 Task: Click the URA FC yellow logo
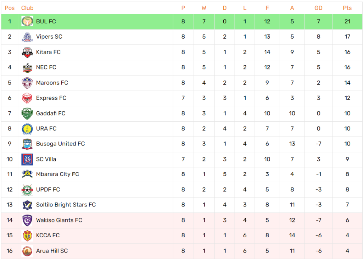[x=27, y=129]
